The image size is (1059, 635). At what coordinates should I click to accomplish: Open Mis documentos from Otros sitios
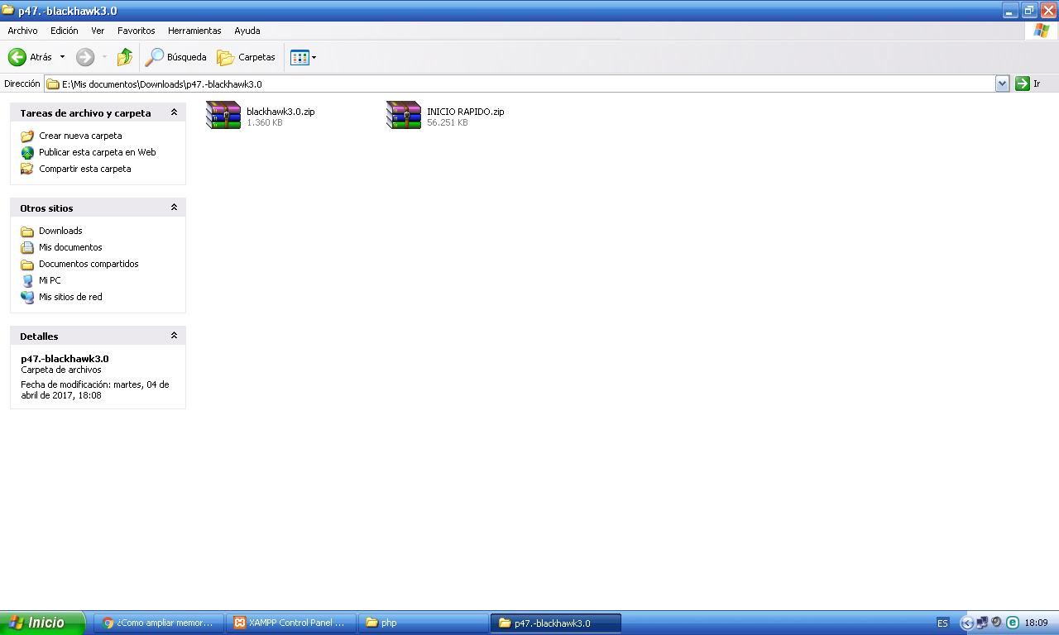point(70,247)
